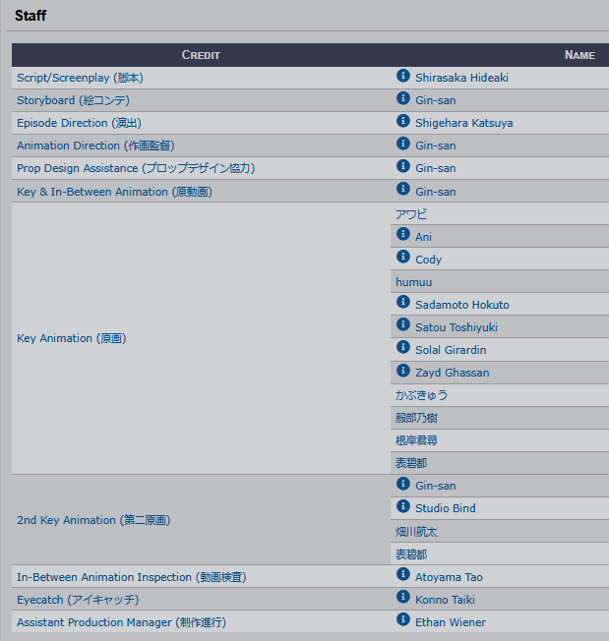The width and height of the screenshot is (609, 641).
Task: Open Solal Girardin staff page
Action: pyautogui.click(x=451, y=350)
